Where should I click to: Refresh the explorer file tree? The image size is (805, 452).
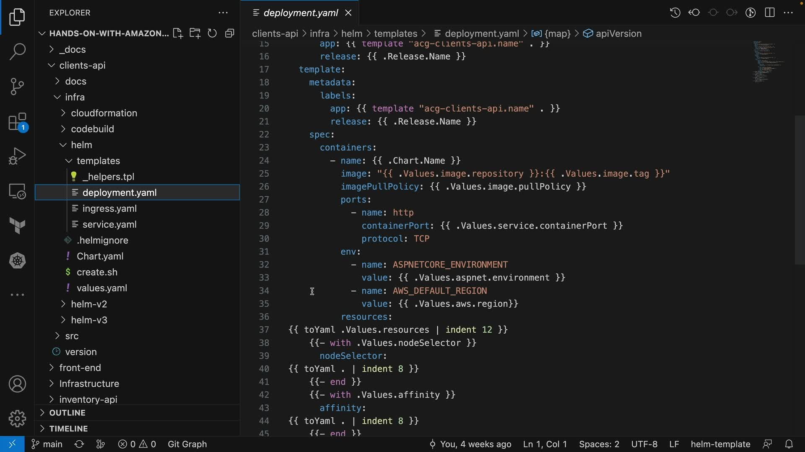(212, 33)
